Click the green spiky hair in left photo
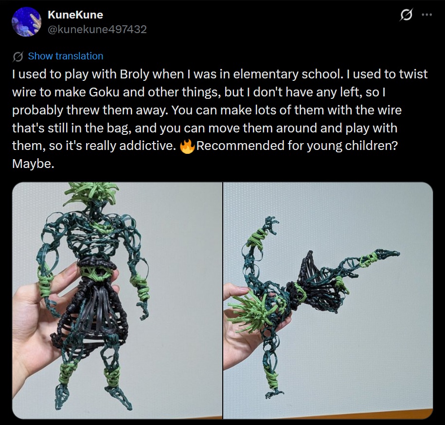 [92, 193]
